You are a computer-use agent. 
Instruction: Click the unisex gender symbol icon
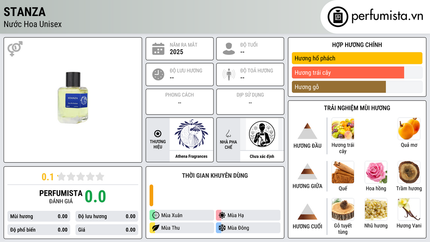click(x=15, y=49)
